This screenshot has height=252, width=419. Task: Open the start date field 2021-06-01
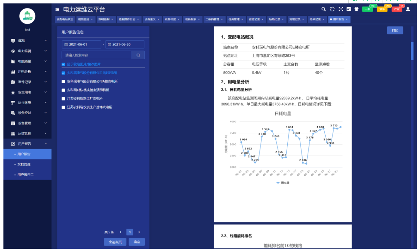point(81,44)
